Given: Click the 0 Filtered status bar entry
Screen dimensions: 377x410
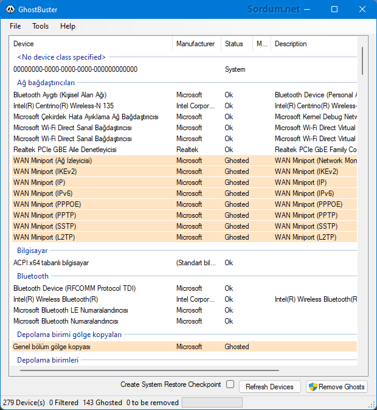Looking at the screenshot, I should click(63, 403).
